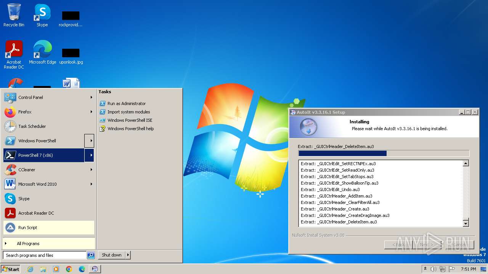Open Task Scheduler from the Start menu
Screen dimensions: 488x274
(49, 126)
